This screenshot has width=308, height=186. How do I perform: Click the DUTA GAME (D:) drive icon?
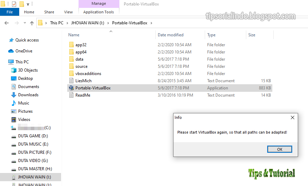point(14,136)
